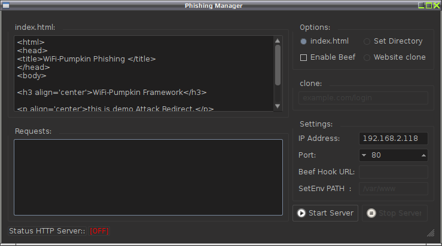This screenshot has height=246, width=442.
Task: Click the SetEnv PATH input field
Action: point(394,189)
